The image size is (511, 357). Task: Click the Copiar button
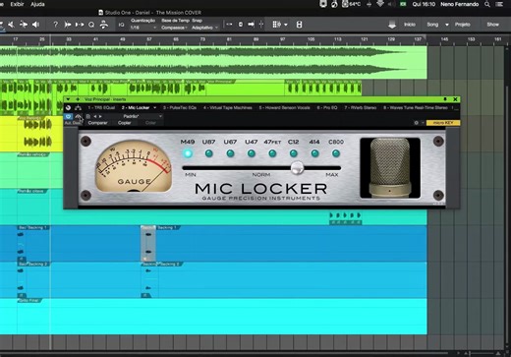coord(124,123)
